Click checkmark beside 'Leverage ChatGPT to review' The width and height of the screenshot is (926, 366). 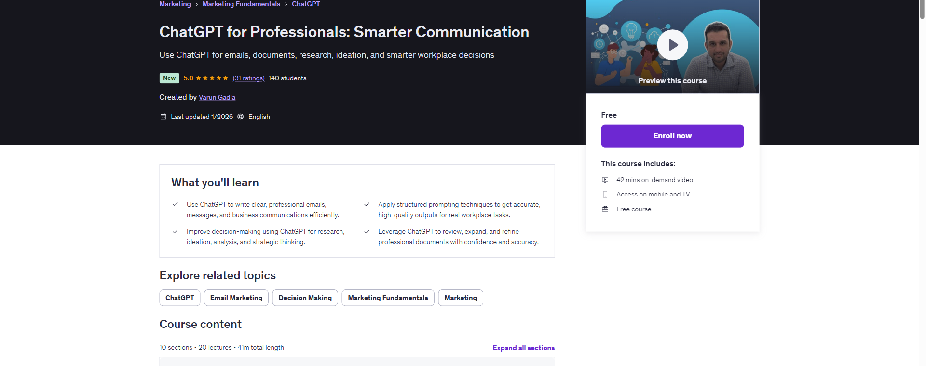(367, 231)
